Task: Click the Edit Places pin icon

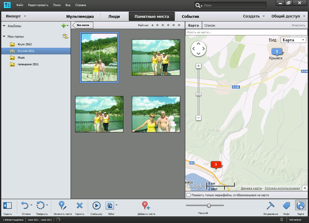Action: [x=62, y=206]
